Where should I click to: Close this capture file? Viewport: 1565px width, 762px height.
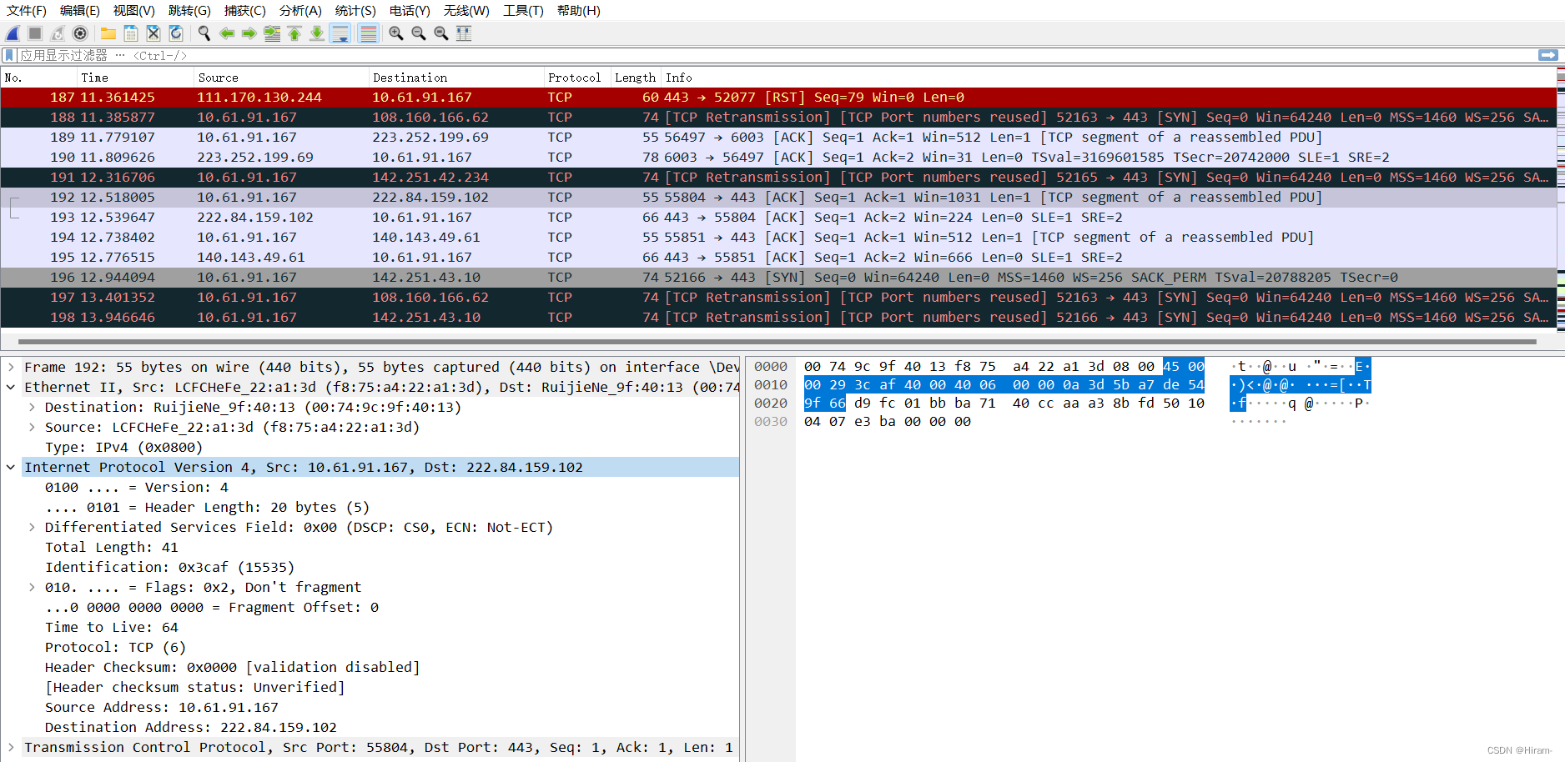coord(153,33)
